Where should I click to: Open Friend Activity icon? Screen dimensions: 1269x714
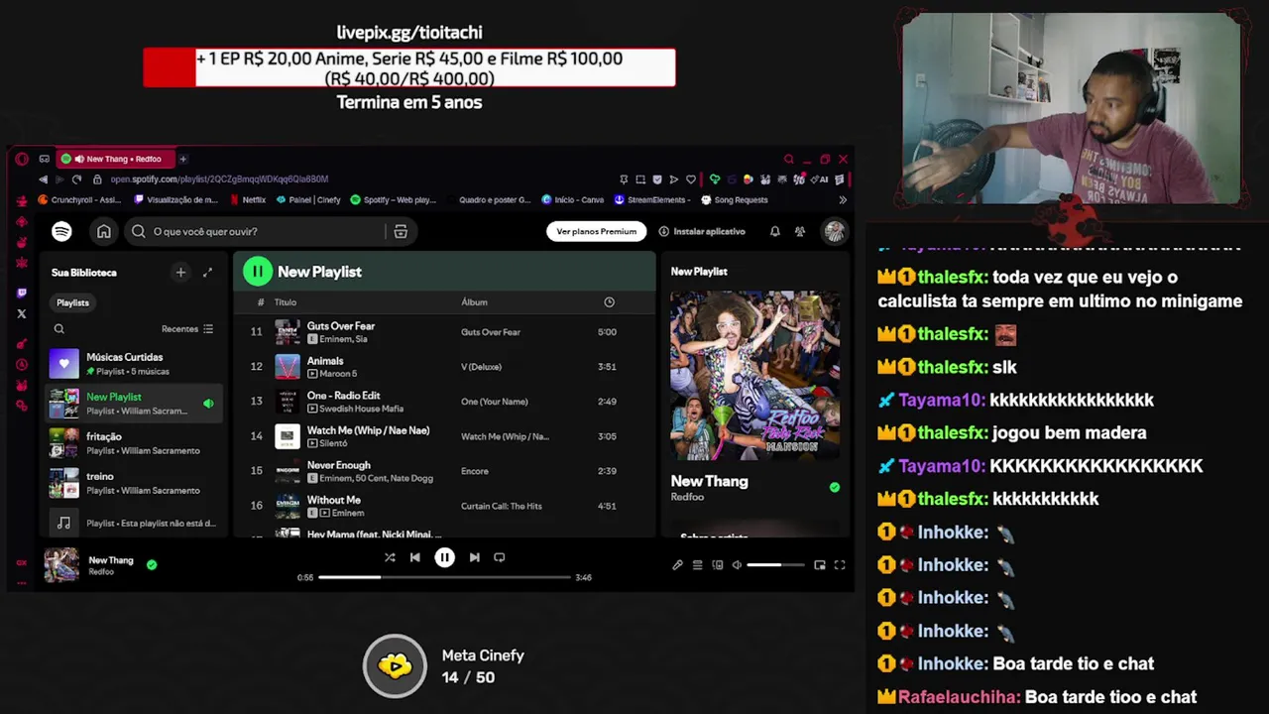(800, 231)
